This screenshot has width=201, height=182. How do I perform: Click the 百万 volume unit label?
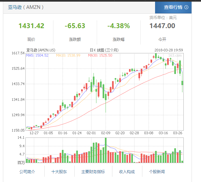point(21,163)
